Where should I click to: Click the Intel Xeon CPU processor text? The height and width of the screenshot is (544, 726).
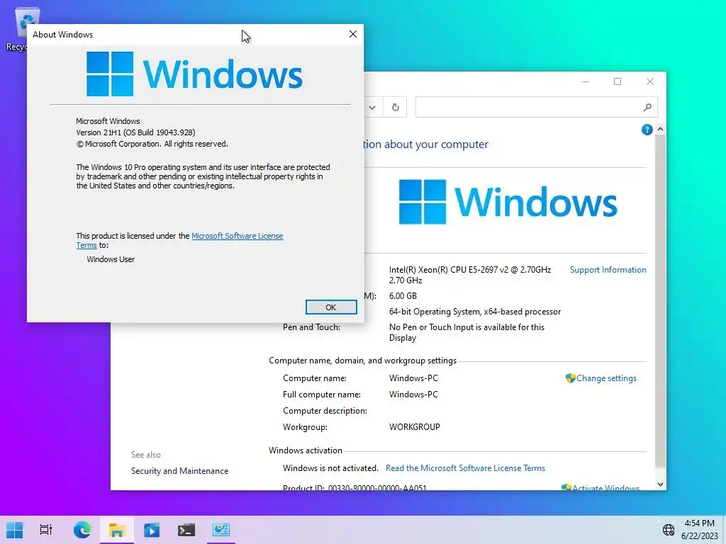[x=470, y=275]
